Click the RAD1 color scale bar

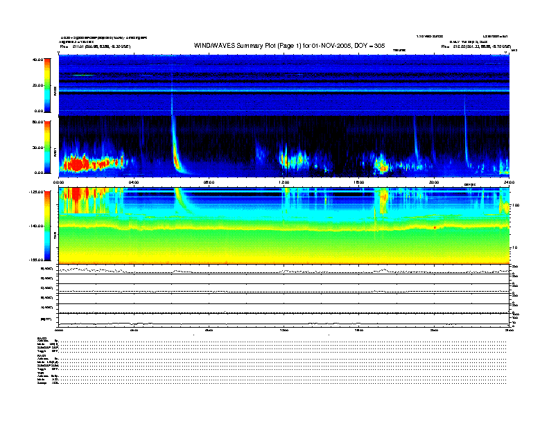click(x=47, y=148)
